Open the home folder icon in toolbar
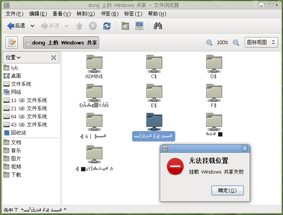The width and height of the screenshot is (283, 215). (125, 26)
